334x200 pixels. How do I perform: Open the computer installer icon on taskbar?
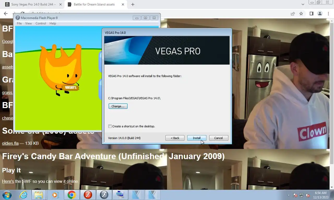tap(120, 195)
